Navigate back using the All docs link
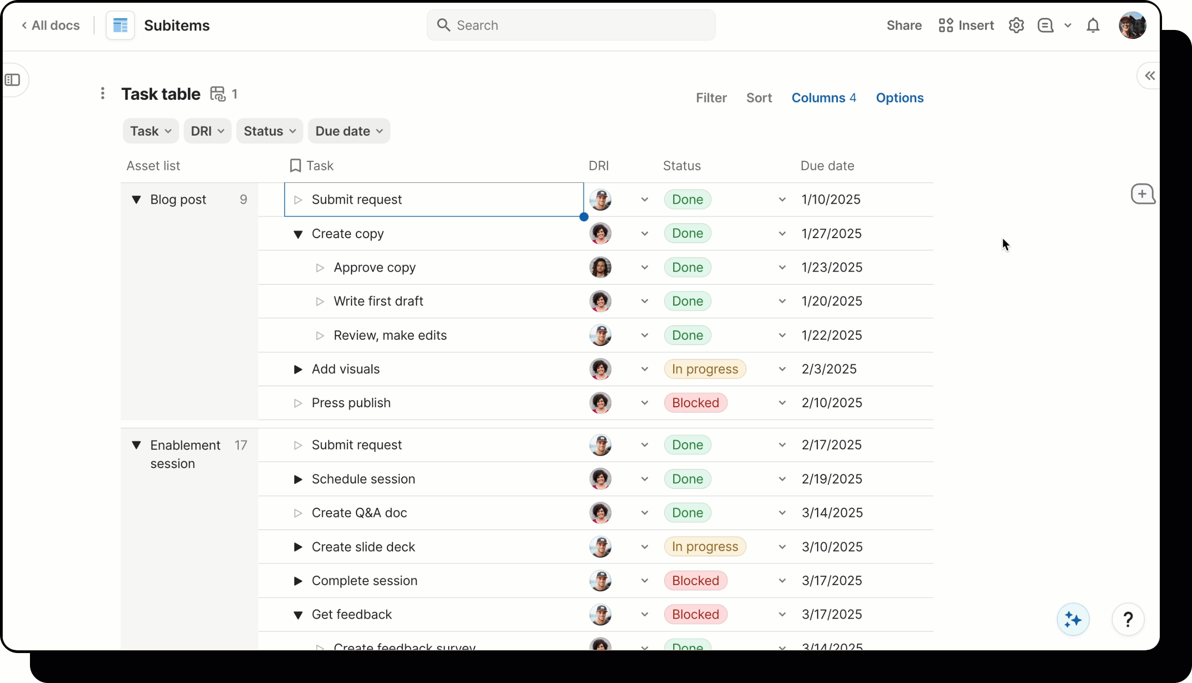Screen dimensions: 1192x683 pyautogui.click(x=51, y=25)
